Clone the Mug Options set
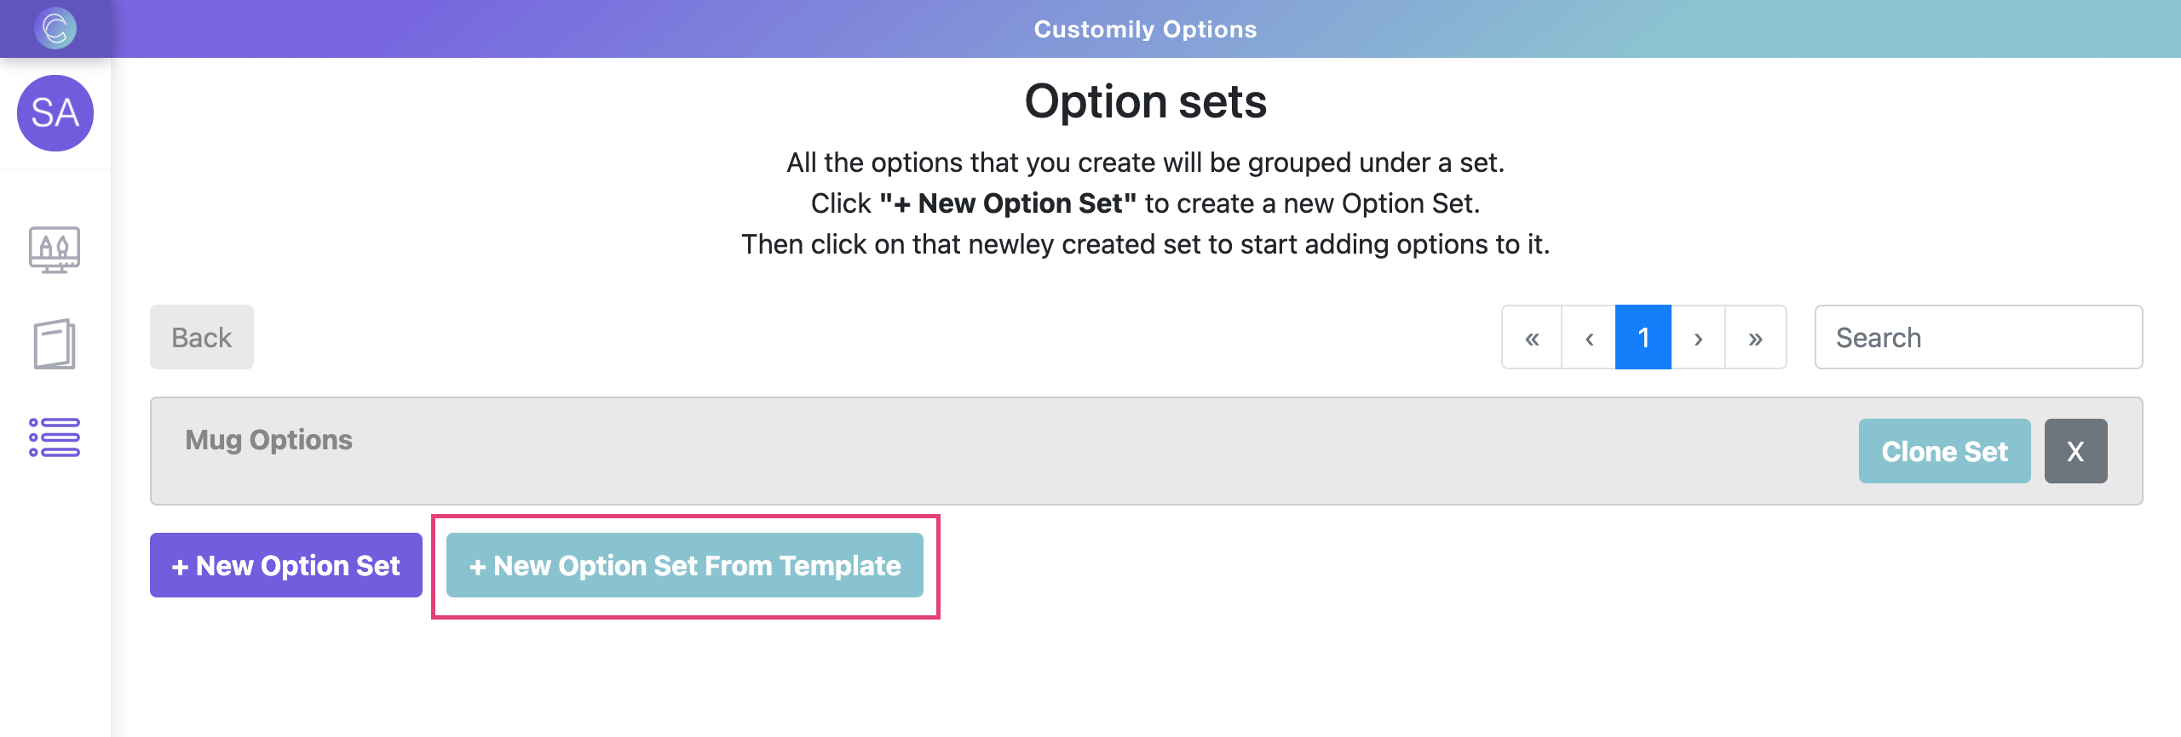This screenshot has height=737, width=2181. 1944,451
